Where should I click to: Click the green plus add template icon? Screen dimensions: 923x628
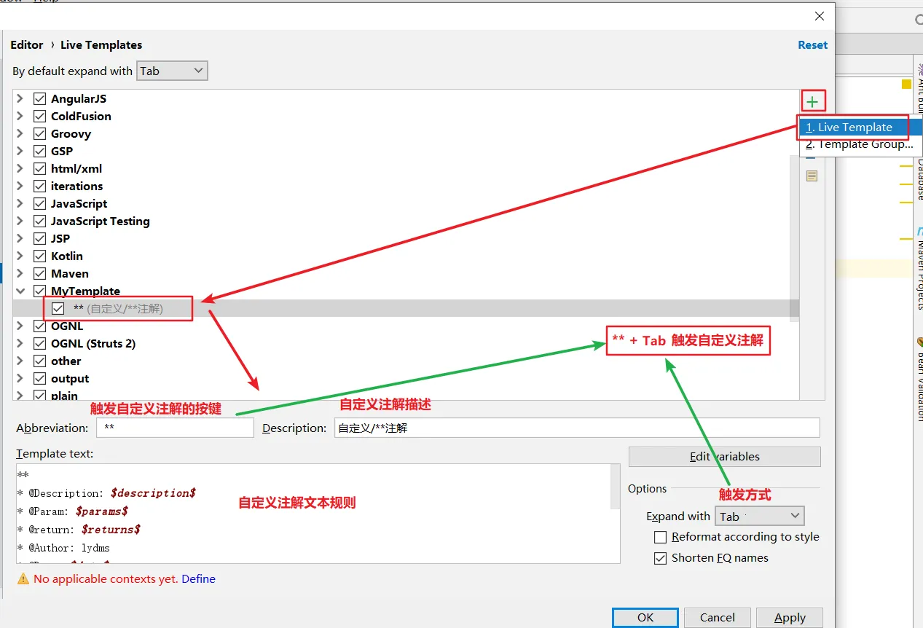point(812,102)
